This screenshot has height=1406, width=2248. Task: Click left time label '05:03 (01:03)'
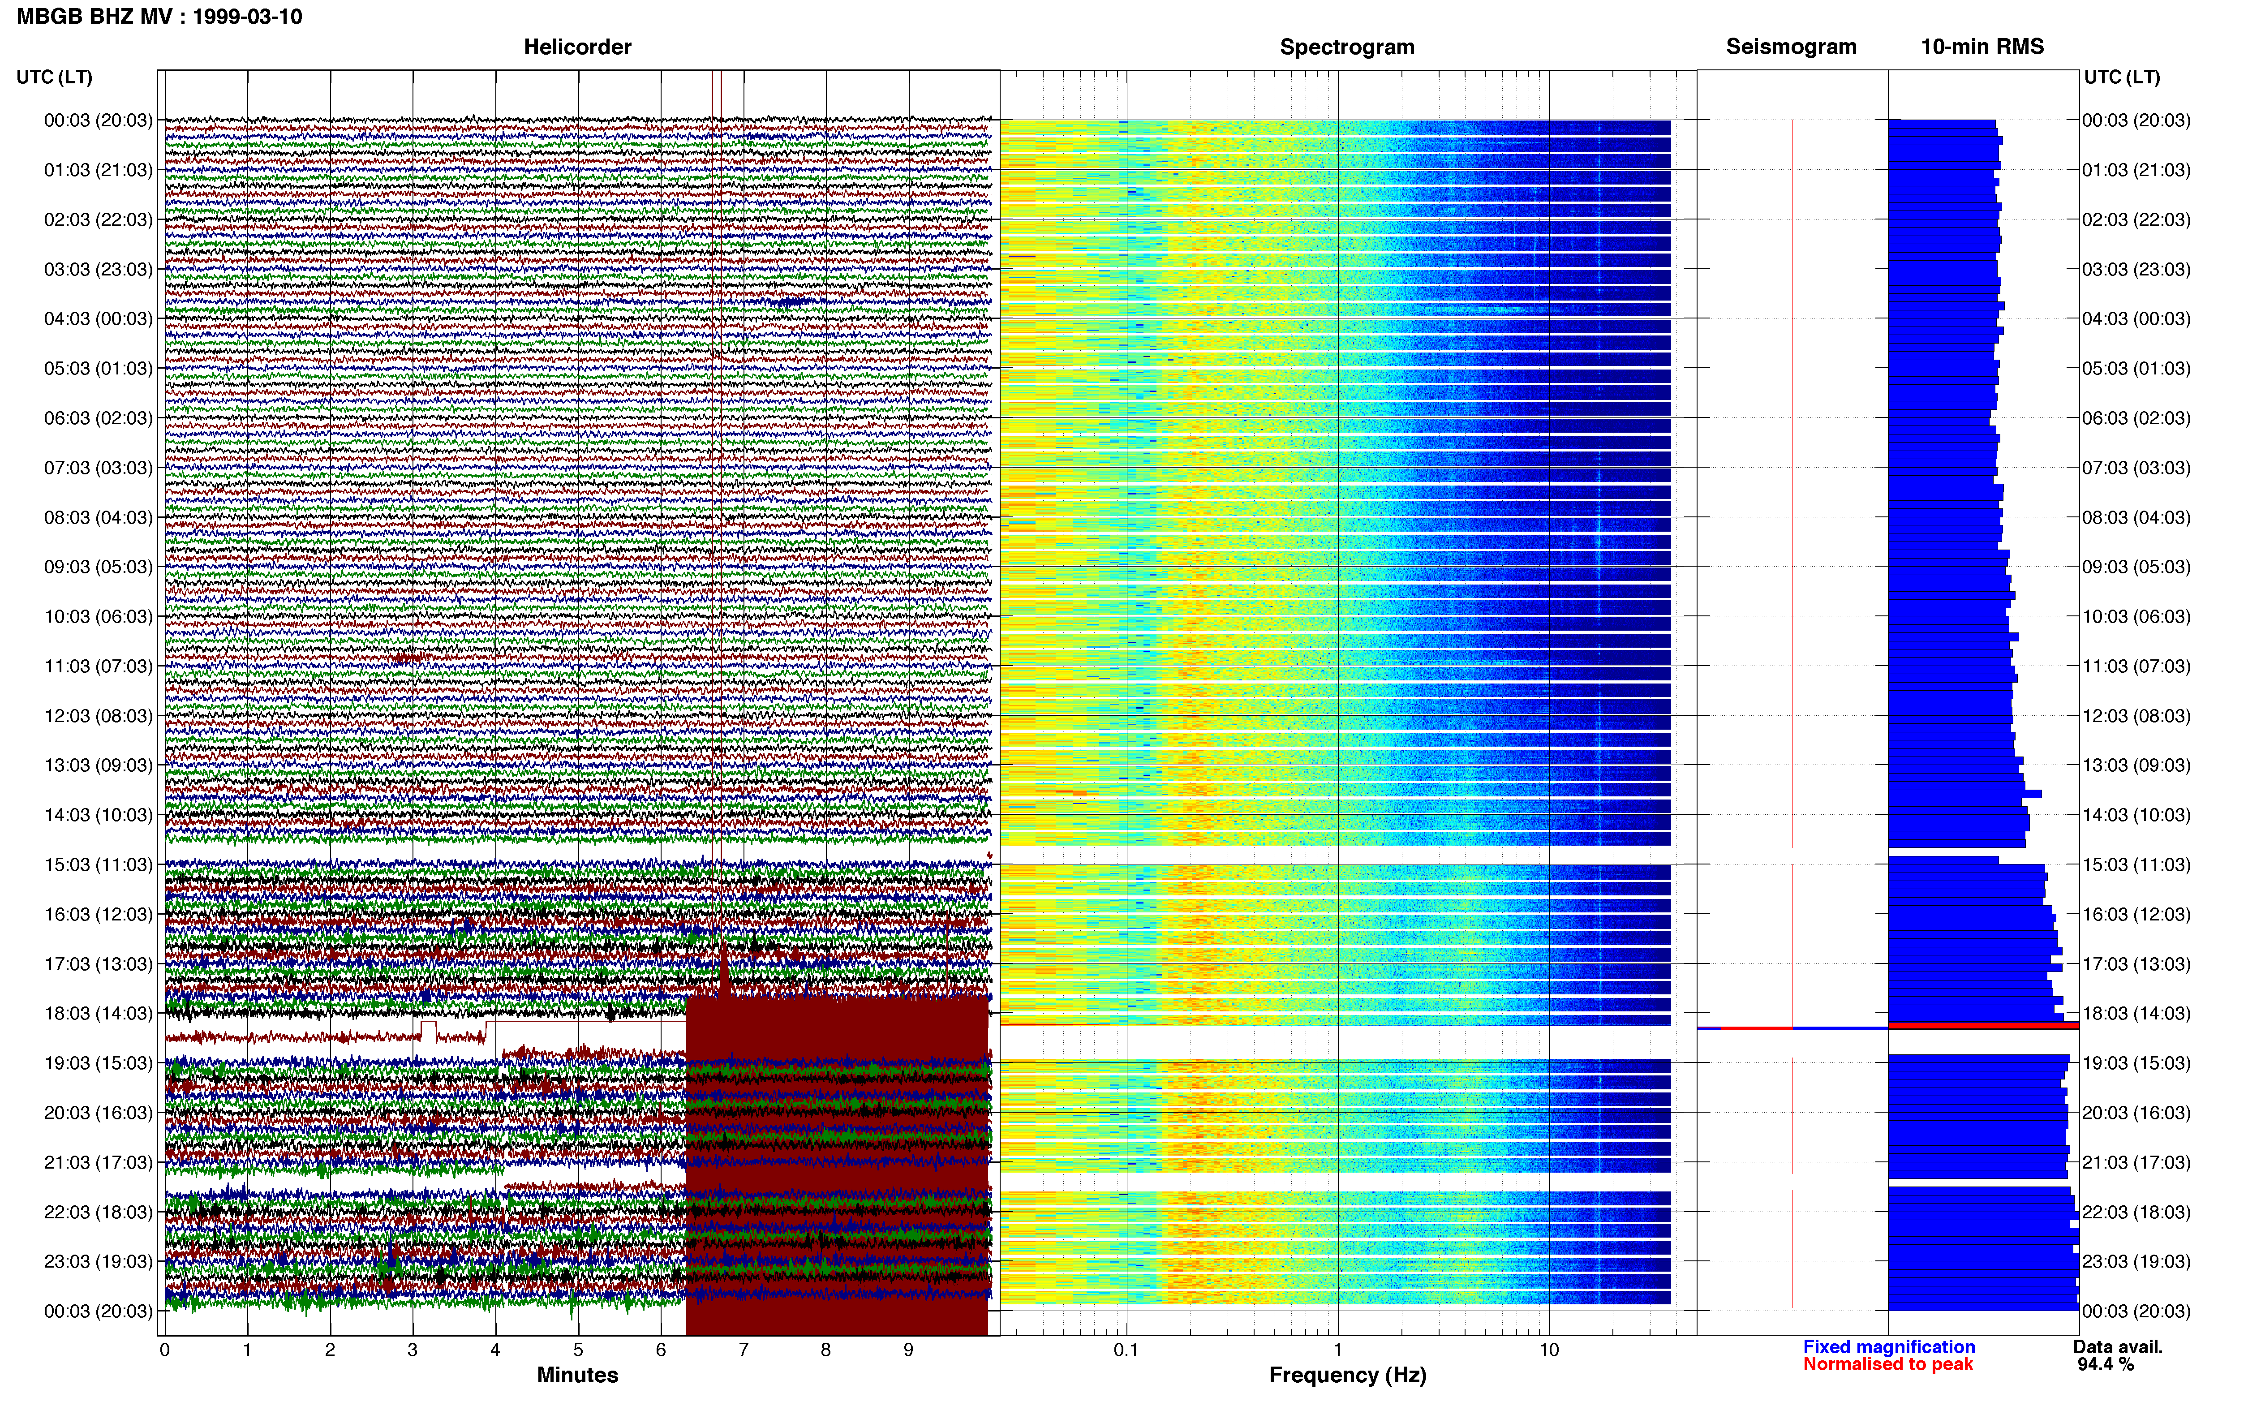tap(99, 368)
